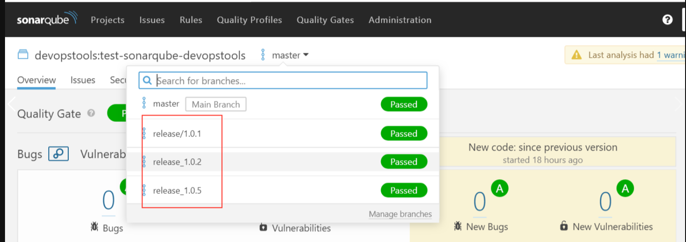Image resolution: width=686 pixels, height=242 pixels.
Task: Open Quality Profiles page
Action: pyautogui.click(x=249, y=20)
